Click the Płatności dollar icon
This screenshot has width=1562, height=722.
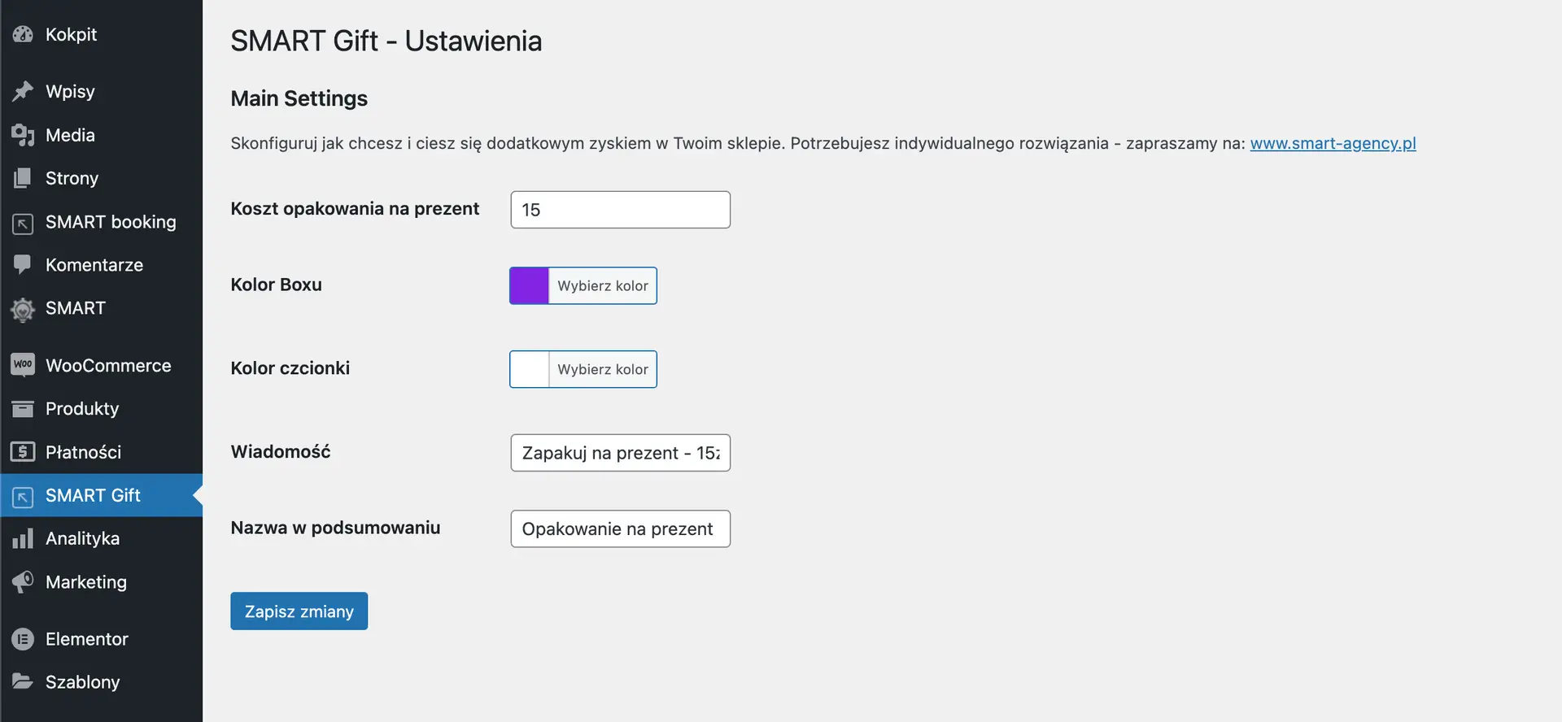pyautogui.click(x=23, y=451)
